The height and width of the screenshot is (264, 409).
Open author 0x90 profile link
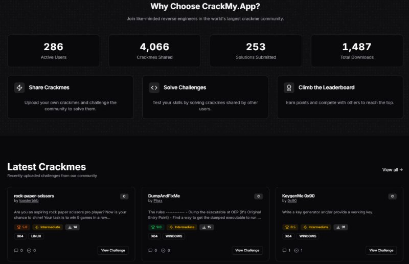[x=292, y=201]
